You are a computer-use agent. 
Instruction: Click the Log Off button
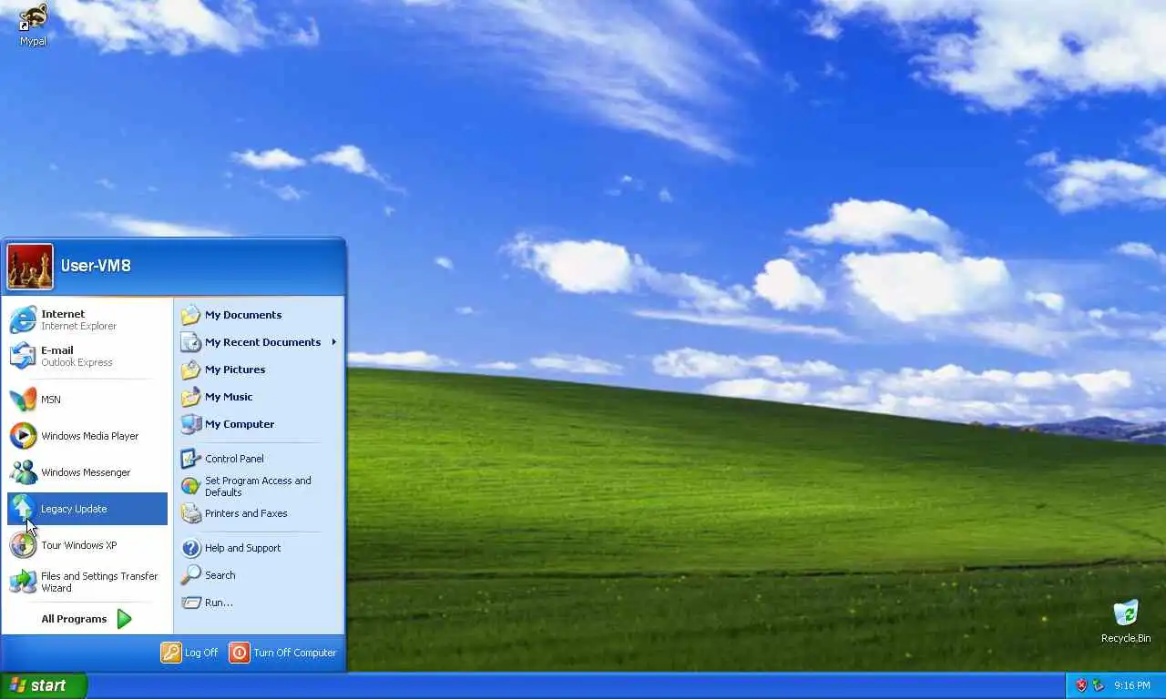pos(189,653)
